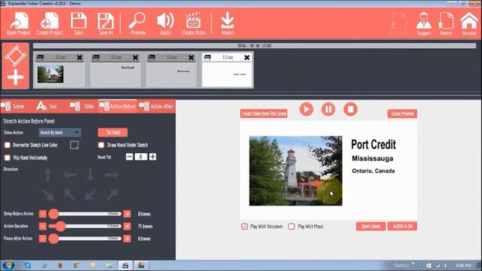Open Preview with the magnifier icon
Viewport: 482px width, 271px height.
[x=138, y=23]
